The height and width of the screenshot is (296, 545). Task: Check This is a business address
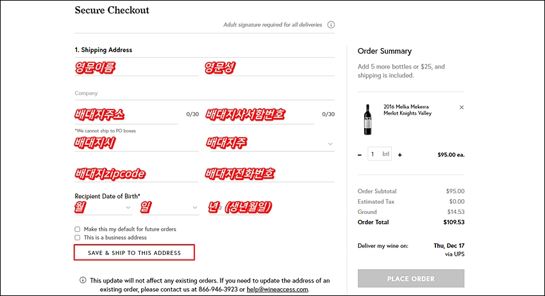(77, 238)
